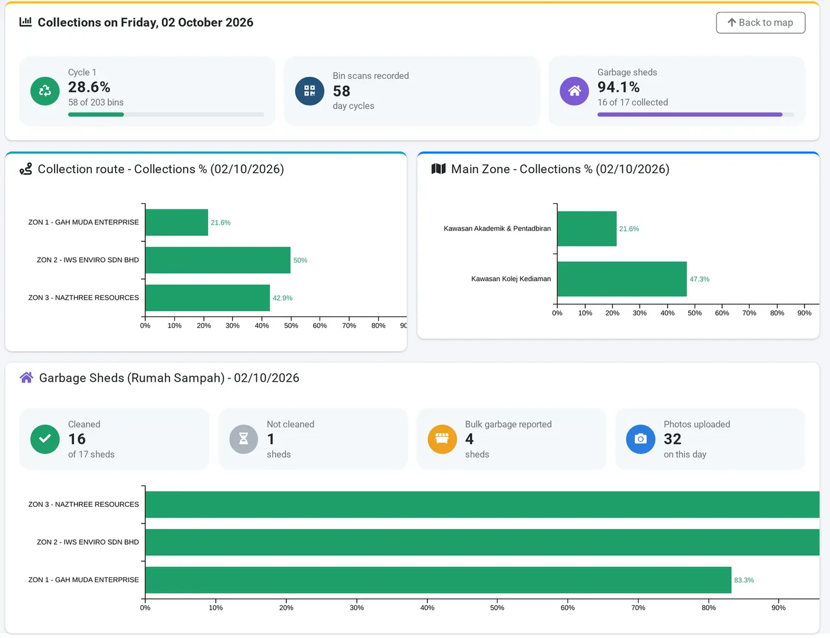This screenshot has width=830, height=638.
Task: Click the route icon beside Collection route heading
Action: (25, 169)
